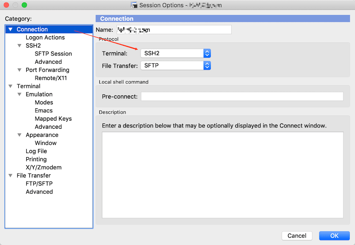Go to Log File settings
Image resolution: width=355 pixels, height=245 pixels.
tap(36, 151)
